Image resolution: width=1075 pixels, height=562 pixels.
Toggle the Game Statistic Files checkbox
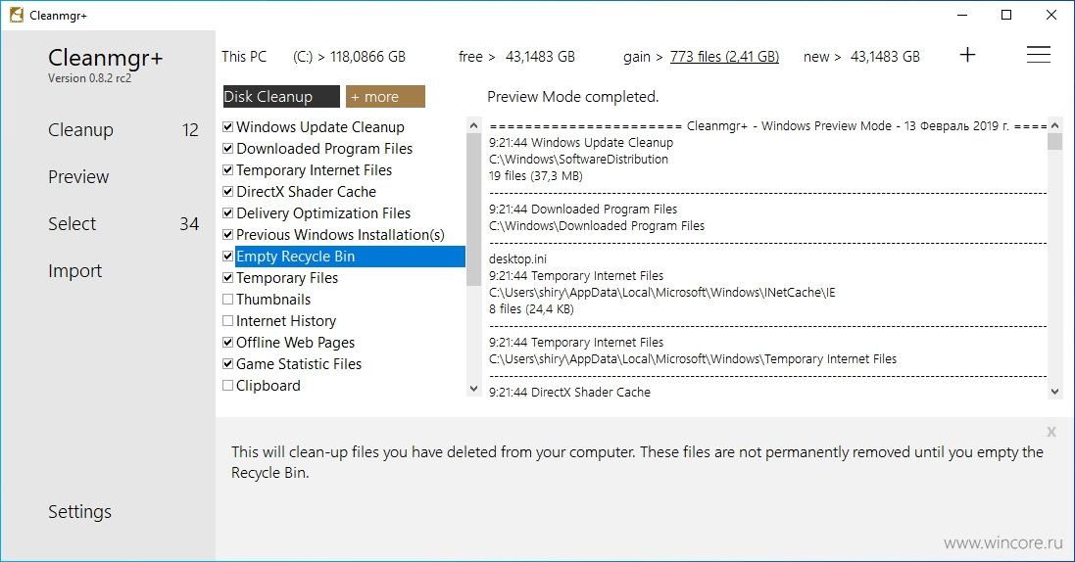coord(227,364)
